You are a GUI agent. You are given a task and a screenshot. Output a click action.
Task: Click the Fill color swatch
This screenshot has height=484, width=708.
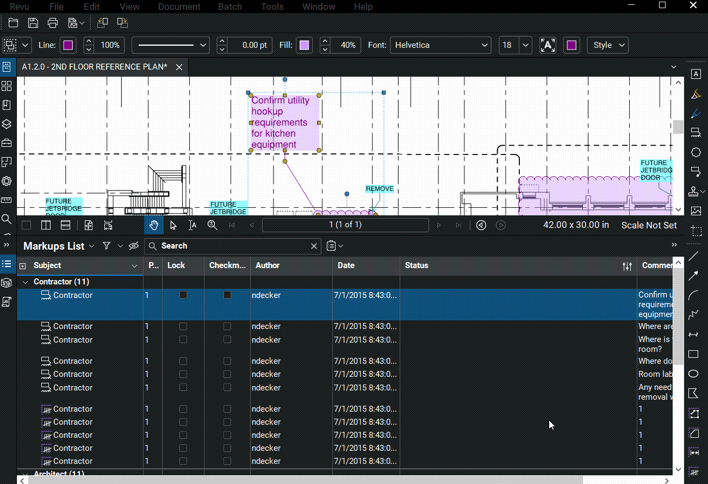(305, 45)
